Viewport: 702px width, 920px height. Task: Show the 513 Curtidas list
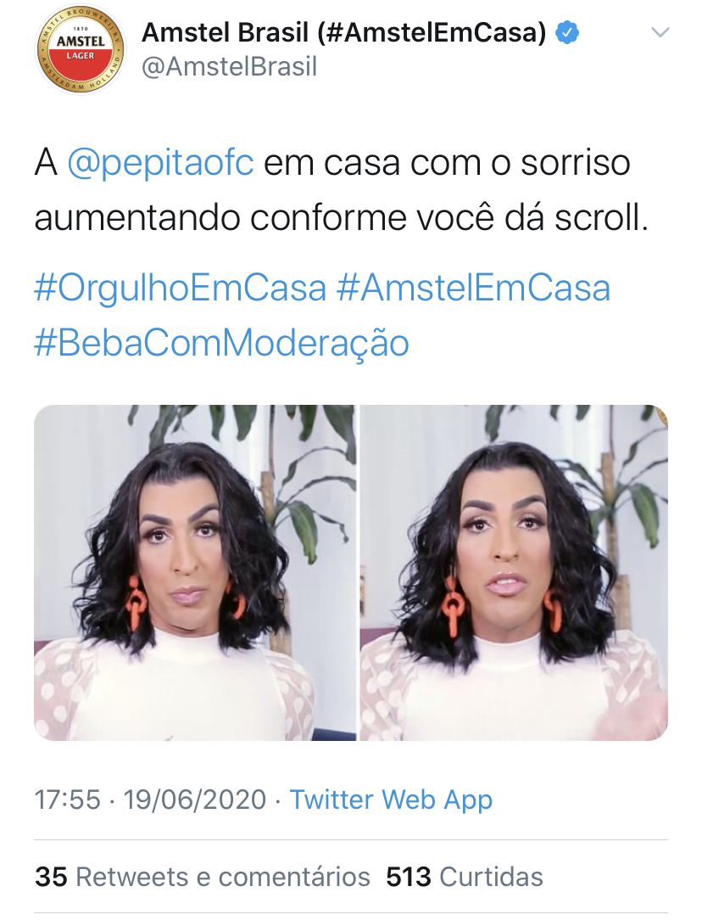pos(465,878)
